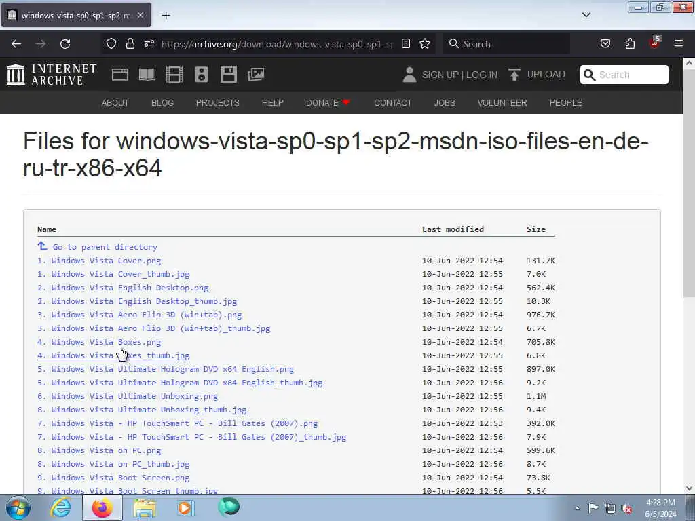Open 2. Windows Vista English Desktop.png

click(123, 288)
